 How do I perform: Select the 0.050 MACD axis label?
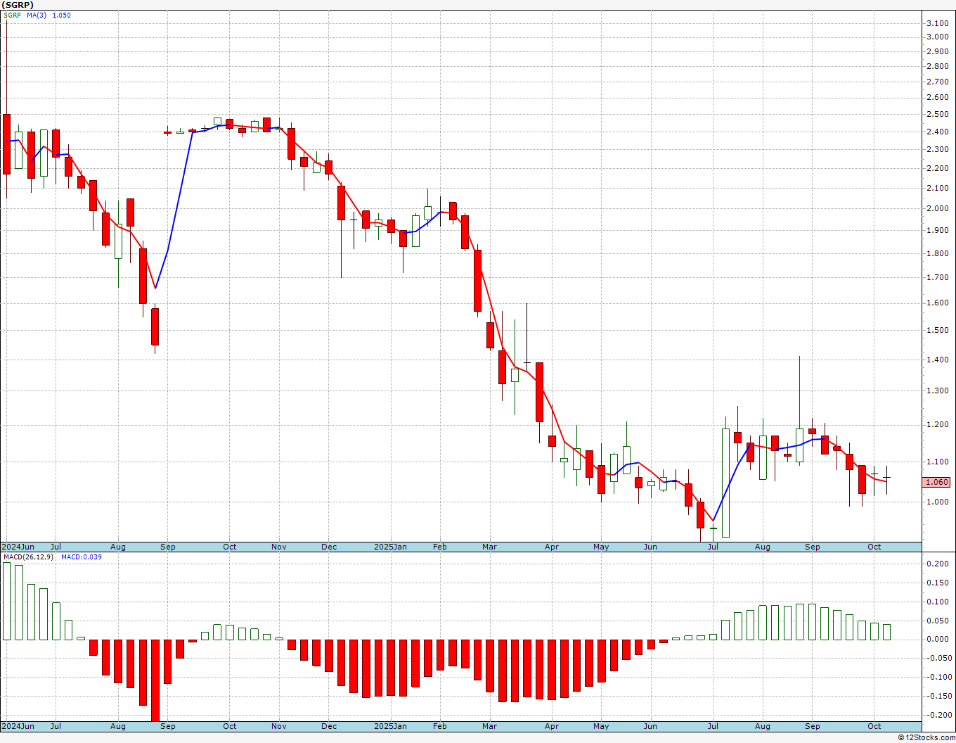(x=938, y=621)
